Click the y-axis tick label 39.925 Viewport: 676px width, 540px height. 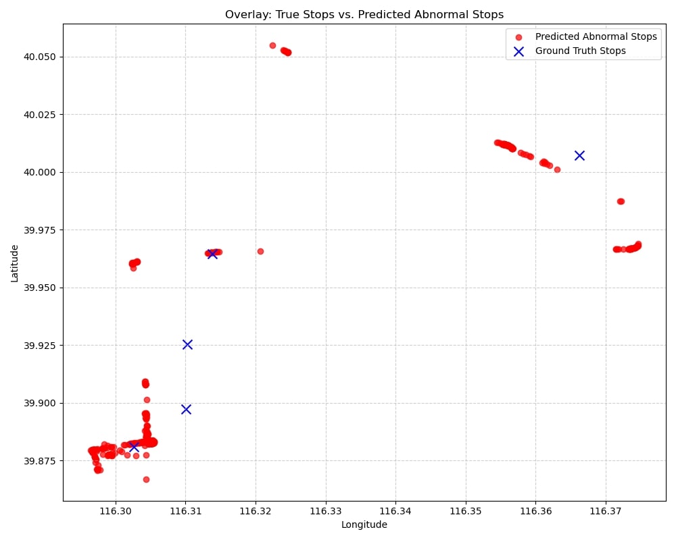(40, 346)
